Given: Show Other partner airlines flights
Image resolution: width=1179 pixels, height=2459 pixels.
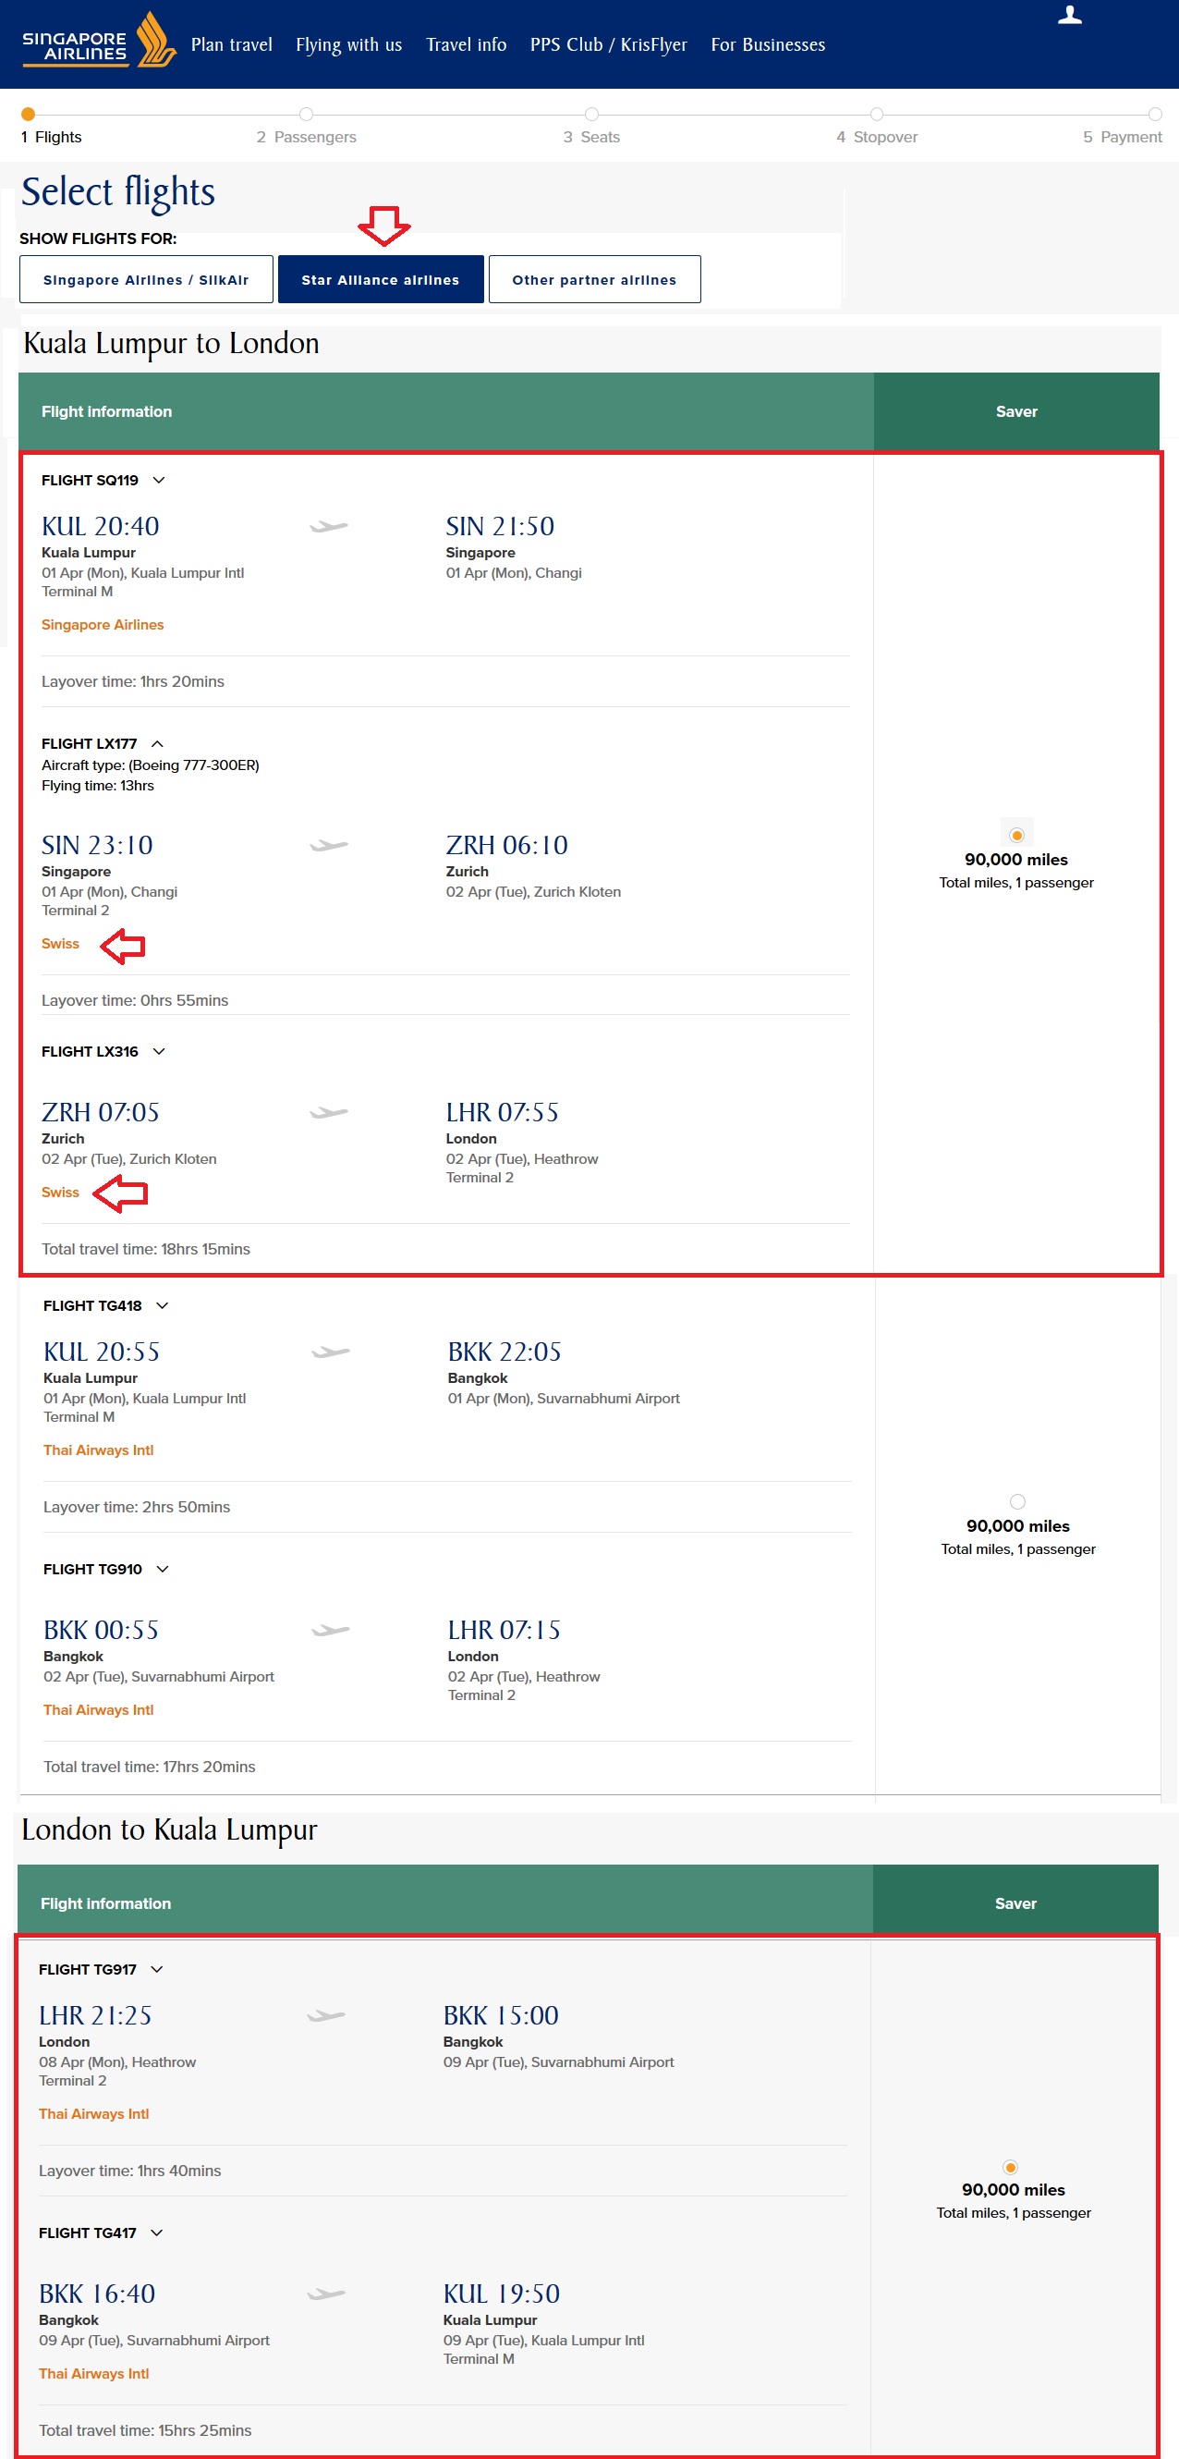Looking at the screenshot, I should pyautogui.click(x=593, y=280).
